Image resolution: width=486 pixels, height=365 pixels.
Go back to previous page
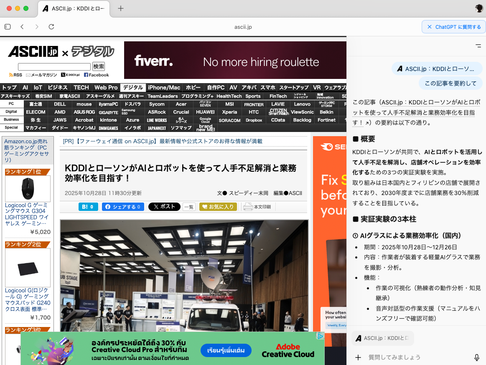click(22, 27)
